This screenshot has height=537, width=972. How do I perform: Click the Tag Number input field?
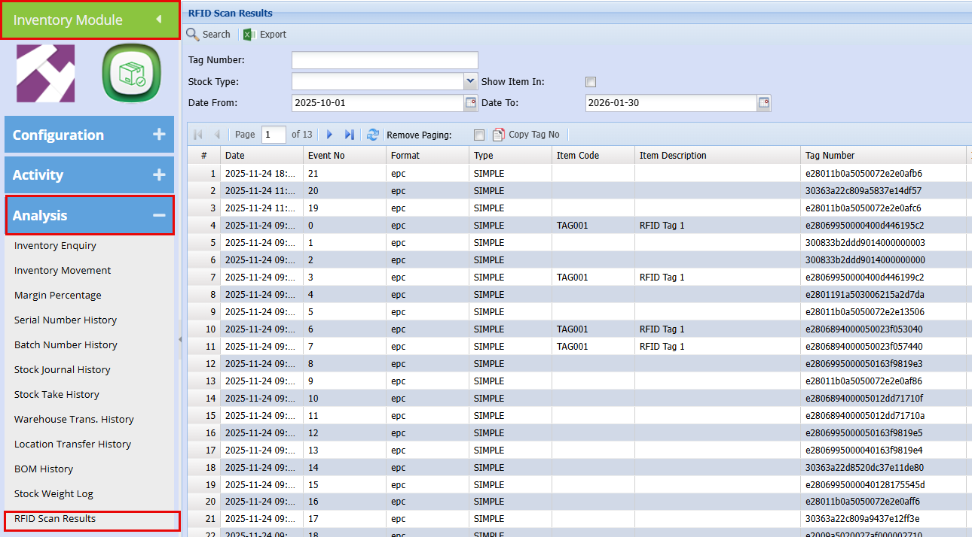(x=384, y=60)
